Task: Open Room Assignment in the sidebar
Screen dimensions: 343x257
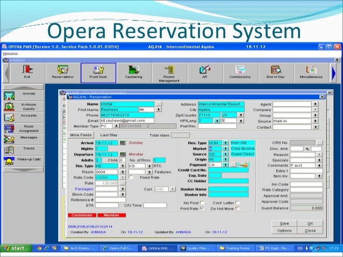Action: pyautogui.click(x=24, y=128)
